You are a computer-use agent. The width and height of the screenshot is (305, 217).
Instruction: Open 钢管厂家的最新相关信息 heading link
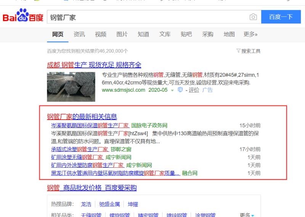(x=82, y=117)
